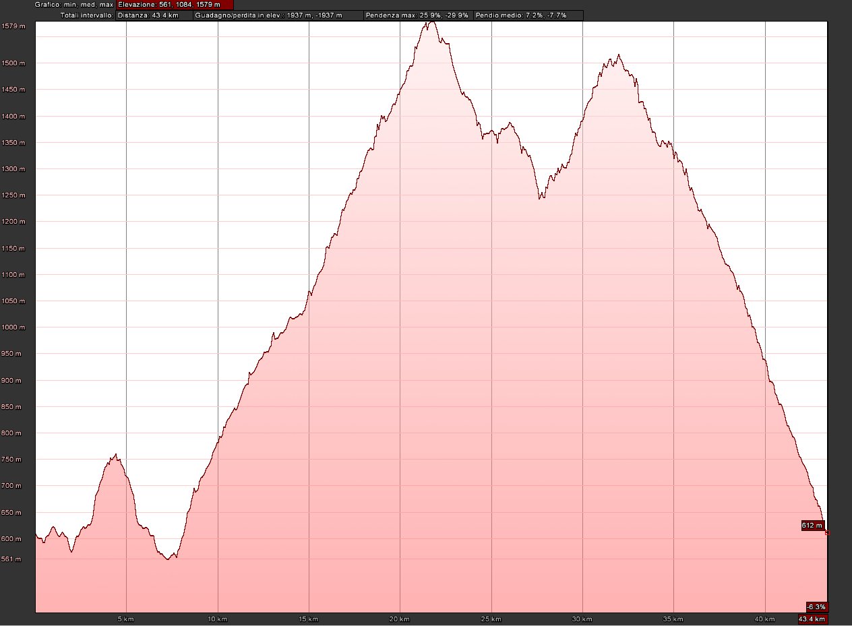Click the Pendio medio field
Screen dimensions: 852x626
pos(528,15)
